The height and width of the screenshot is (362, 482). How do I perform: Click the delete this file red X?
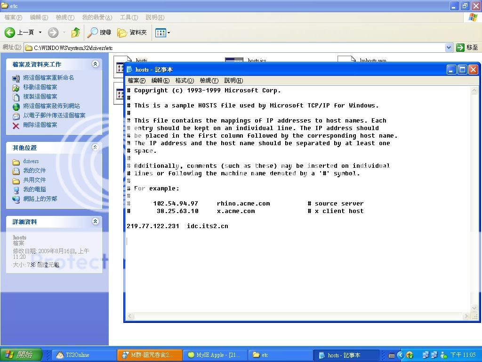[x=16, y=125]
